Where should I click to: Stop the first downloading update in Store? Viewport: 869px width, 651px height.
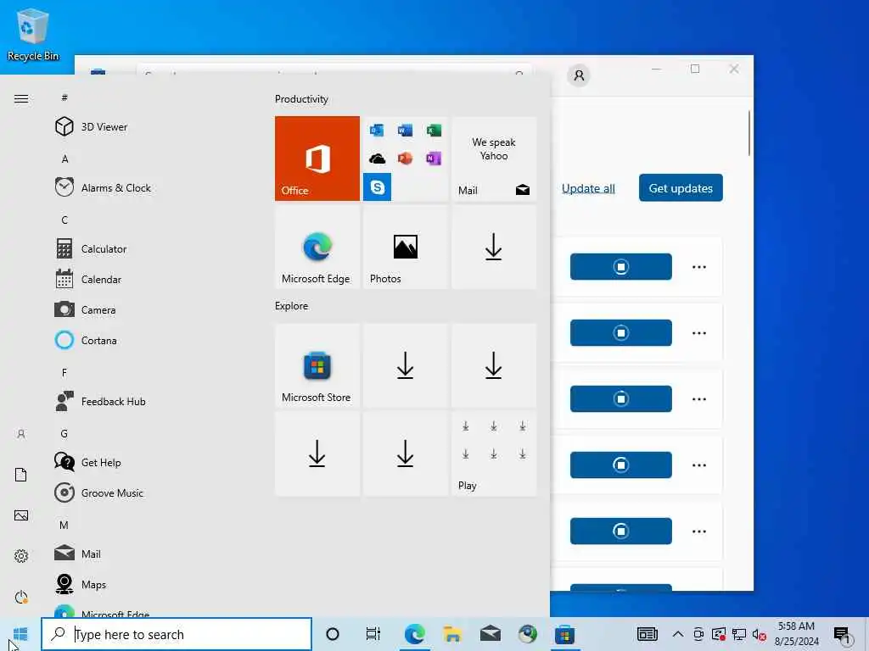(620, 267)
